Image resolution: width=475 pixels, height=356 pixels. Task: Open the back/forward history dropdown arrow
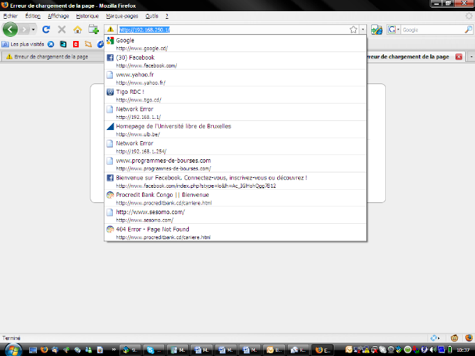pos(32,30)
